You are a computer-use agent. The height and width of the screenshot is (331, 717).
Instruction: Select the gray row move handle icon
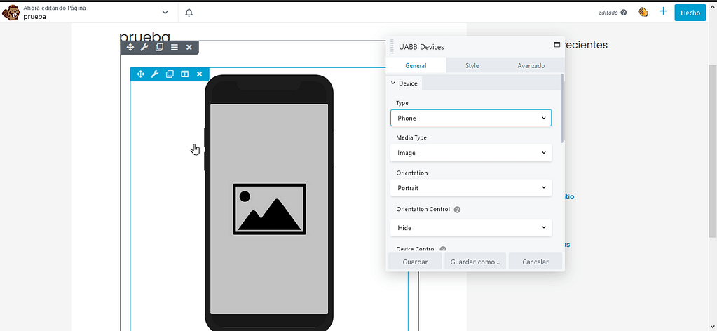(x=130, y=47)
